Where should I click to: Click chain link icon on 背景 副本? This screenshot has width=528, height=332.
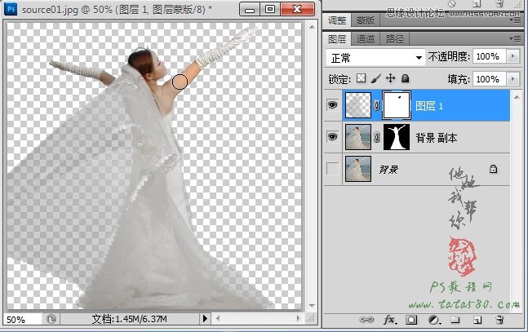pos(377,137)
